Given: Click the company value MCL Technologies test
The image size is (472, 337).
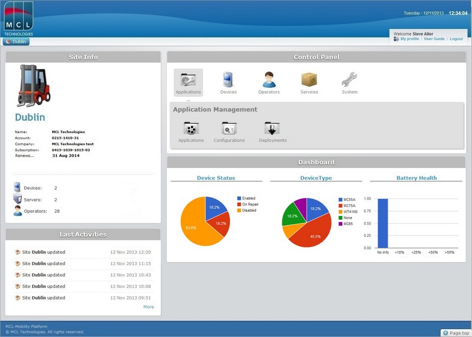Looking at the screenshot, I should [x=72, y=144].
